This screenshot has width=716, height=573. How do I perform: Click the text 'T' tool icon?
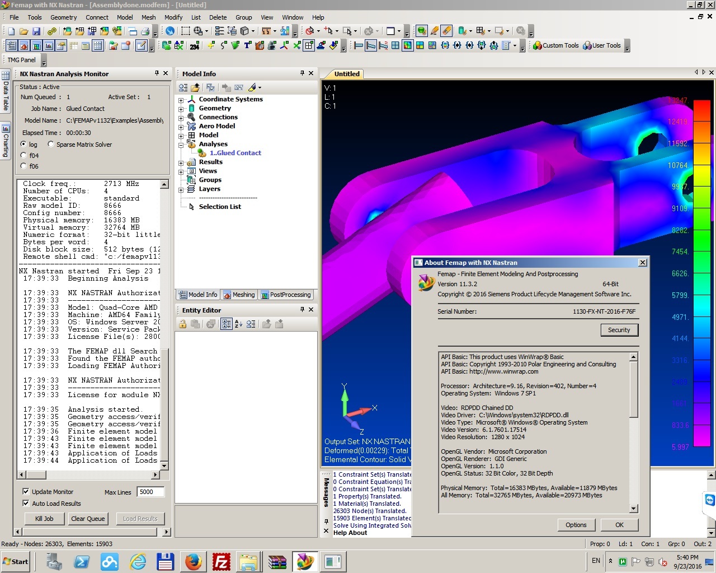[x=247, y=46]
